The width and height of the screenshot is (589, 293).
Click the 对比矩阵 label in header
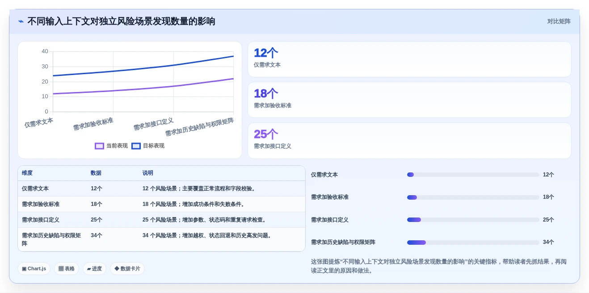click(x=559, y=21)
